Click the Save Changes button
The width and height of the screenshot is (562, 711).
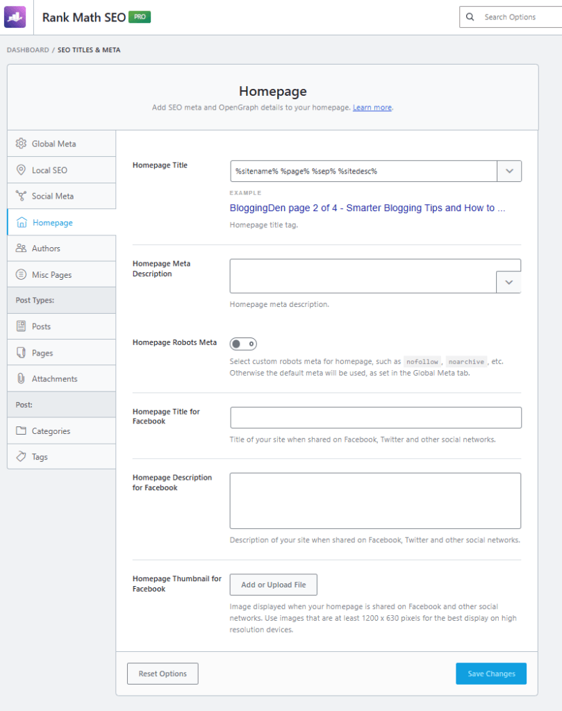coord(491,674)
